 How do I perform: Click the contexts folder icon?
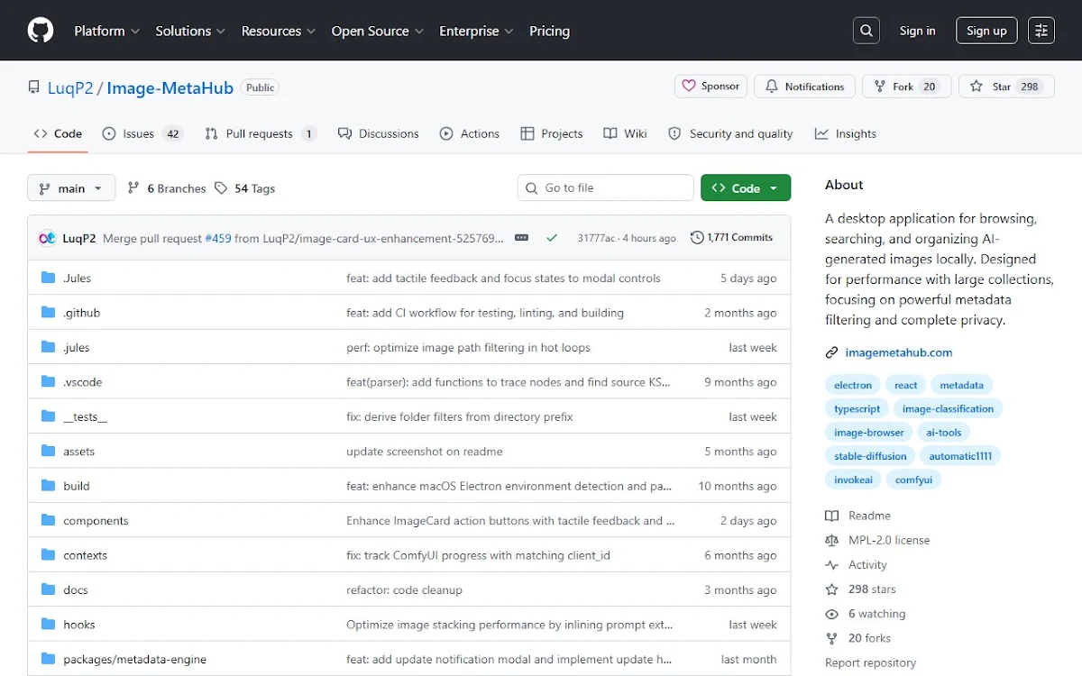pos(48,555)
